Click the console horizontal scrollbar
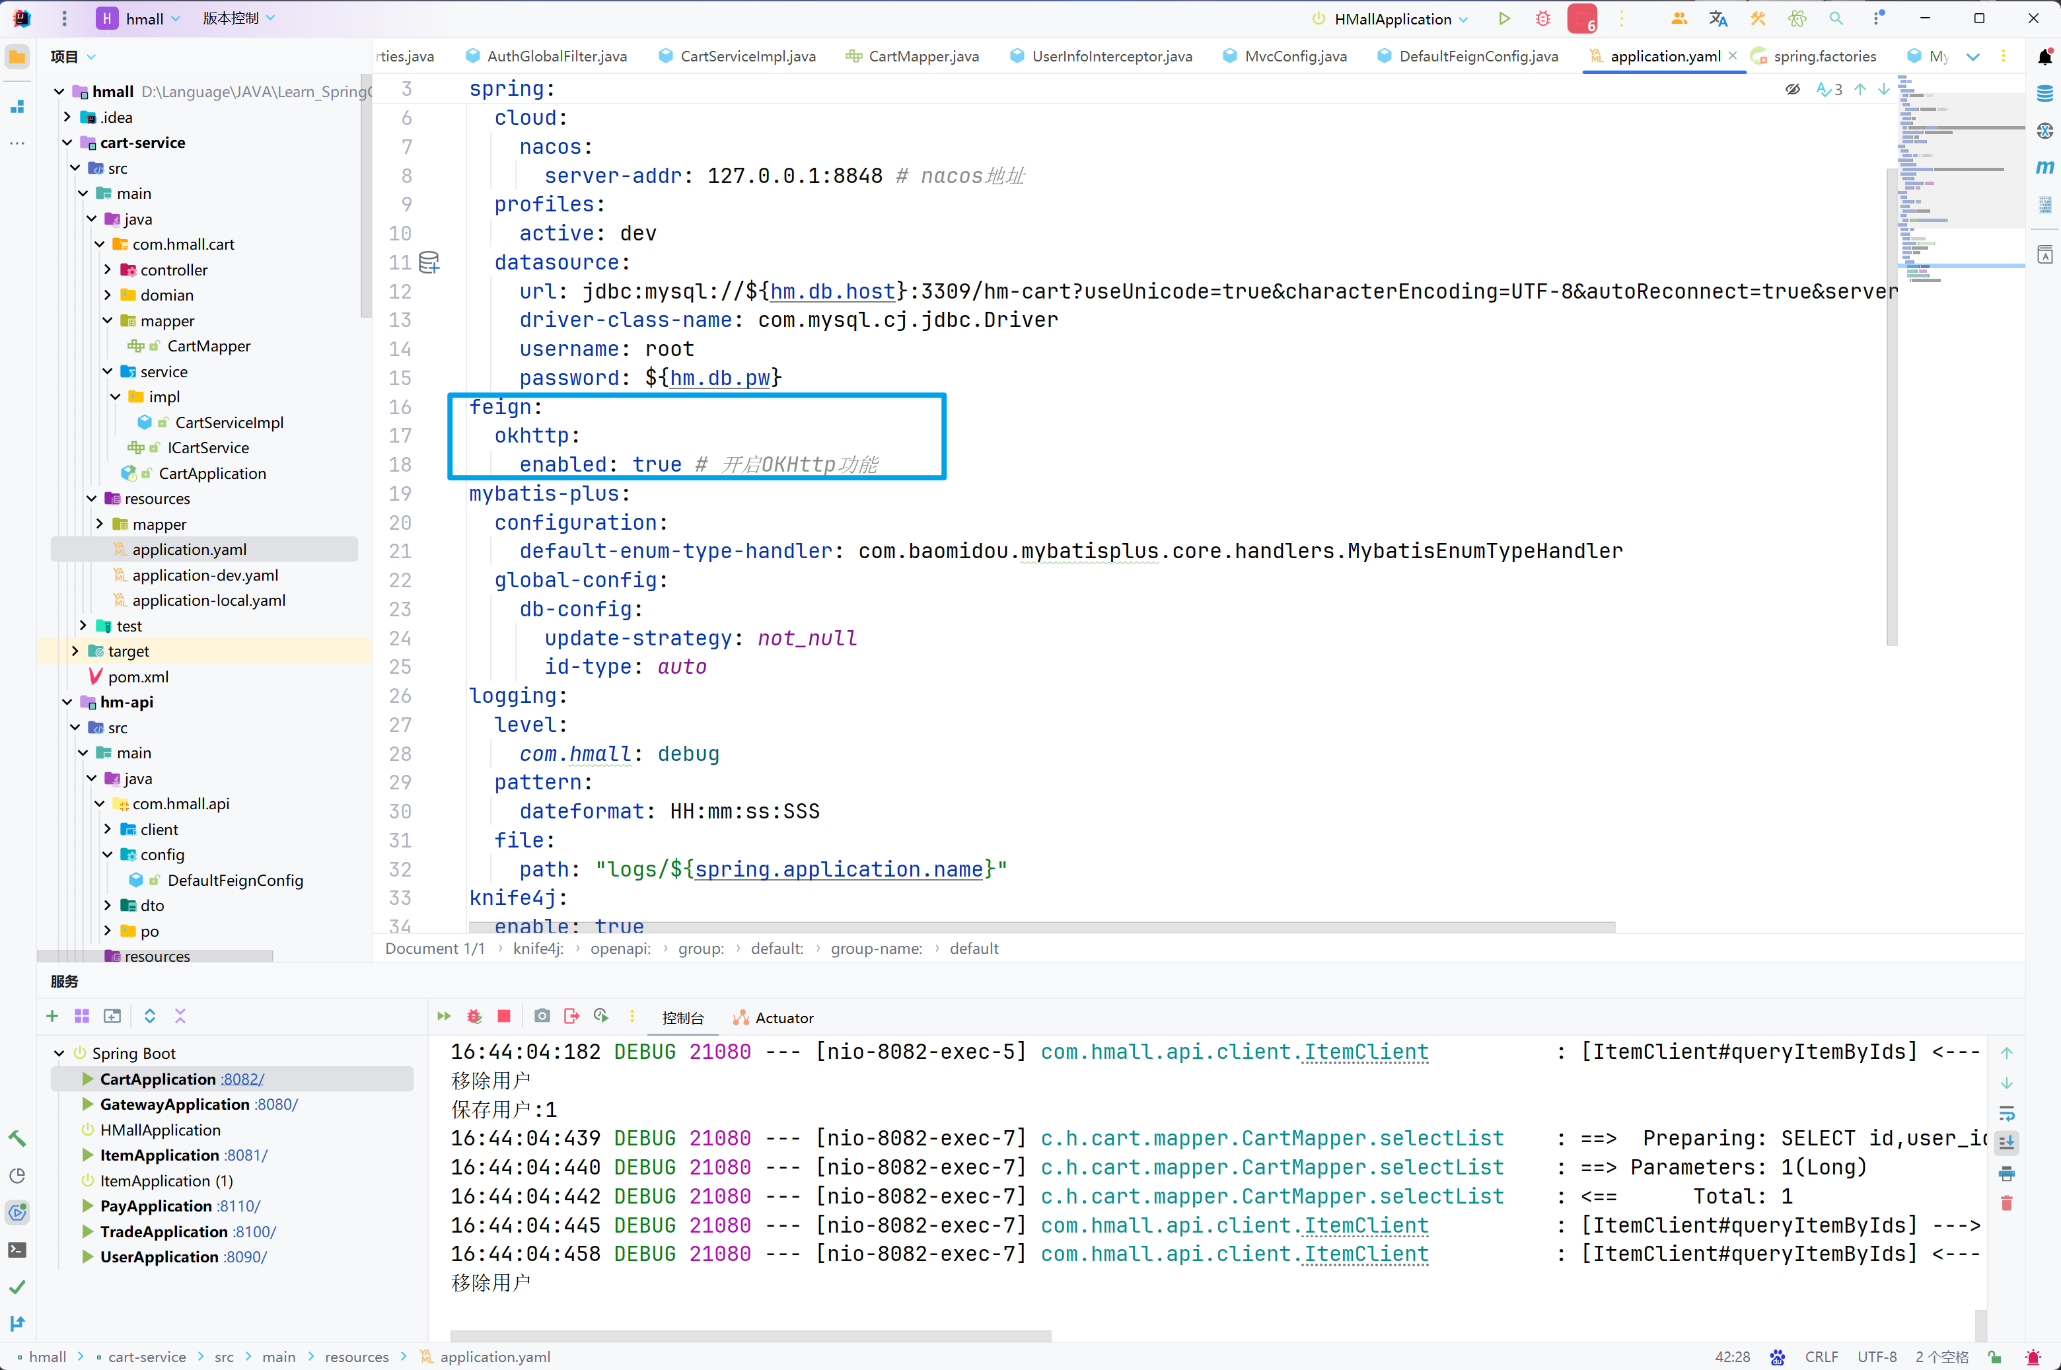The height and width of the screenshot is (1370, 2061). [x=750, y=1336]
